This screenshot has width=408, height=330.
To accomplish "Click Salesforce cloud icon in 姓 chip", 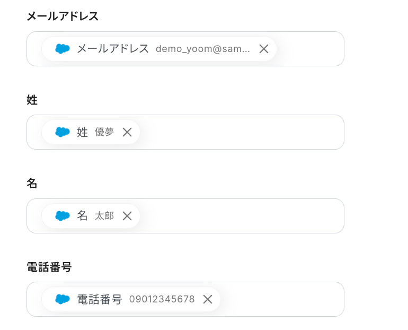I will tap(63, 132).
